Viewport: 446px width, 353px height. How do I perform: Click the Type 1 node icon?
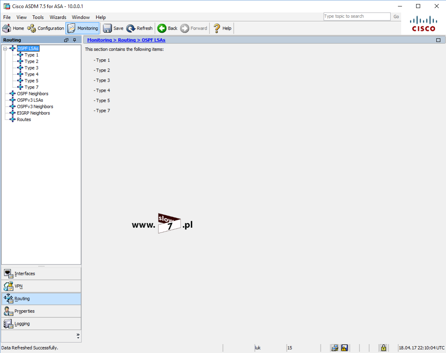pos(20,55)
